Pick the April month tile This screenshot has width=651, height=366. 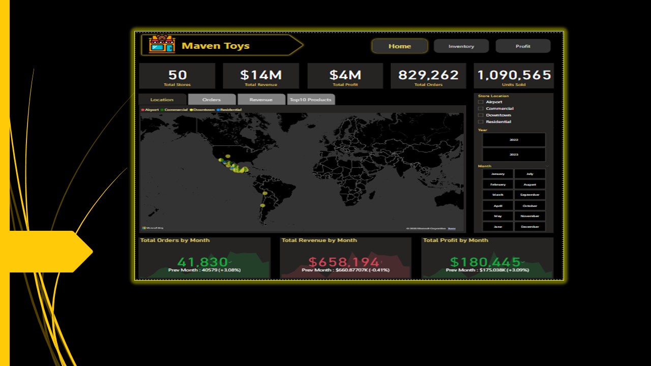pos(498,206)
